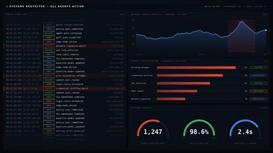
Task: Click the Phishing Attempt red bar
Action: pos(196,68)
